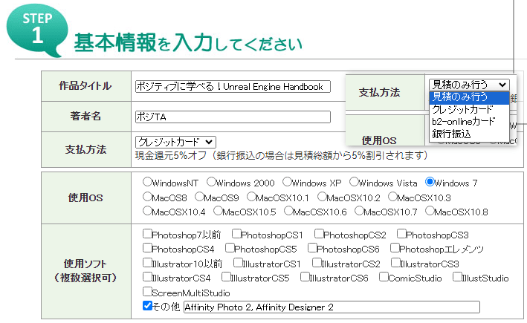The height and width of the screenshot is (323, 527).
Task: Tick the IllustStudio checkbox
Action: click(x=457, y=277)
